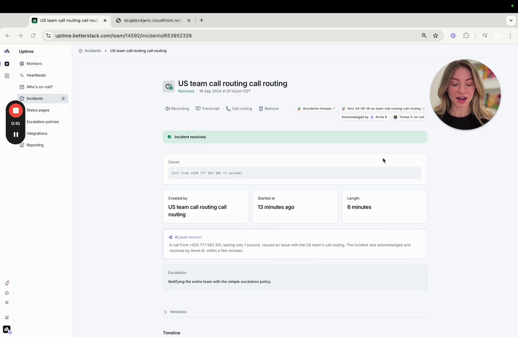Click the Acknowledged by Annie D chip
This screenshot has width=518, height=337.
click(x=364, y=117)
